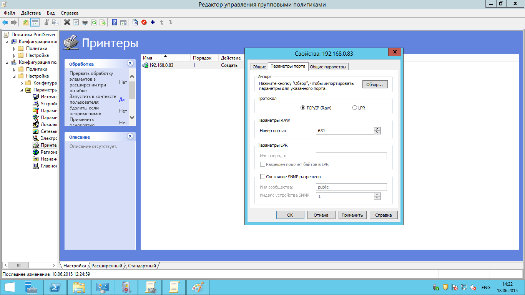Collapse the Параметры control panel tree node
525x295 pixels.
point(22,90)
